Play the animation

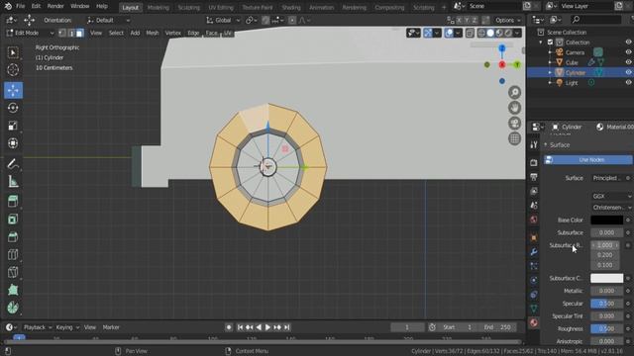pos(267,327)
